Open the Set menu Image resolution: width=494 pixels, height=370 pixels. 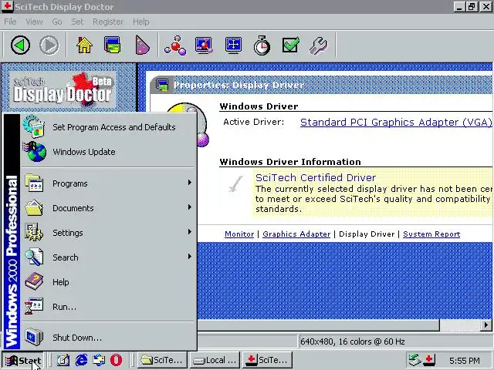point(77,22)
